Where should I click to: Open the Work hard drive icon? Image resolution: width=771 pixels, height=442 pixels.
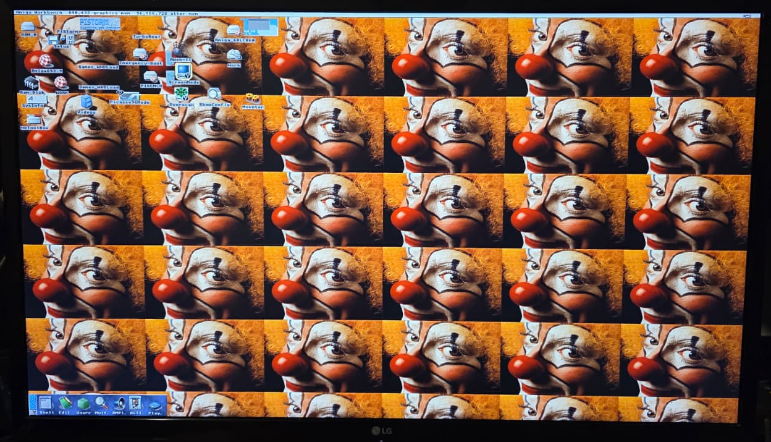tap(234, 55)
